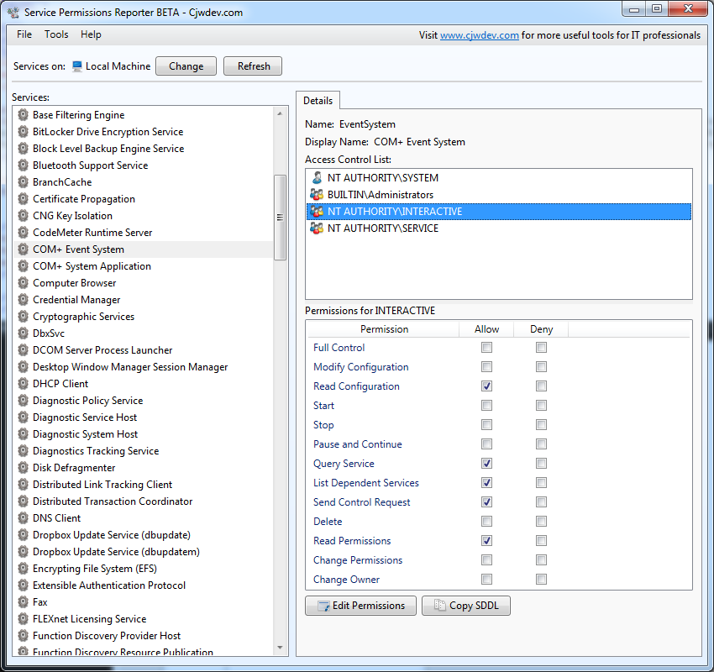Click the gear icon beside Fax service
The image size is (714, 672).
(x=23, y=602)
